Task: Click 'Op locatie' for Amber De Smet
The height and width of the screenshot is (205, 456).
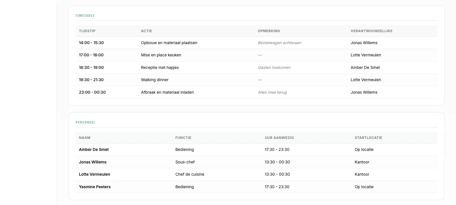Action: tap(364, 149)
